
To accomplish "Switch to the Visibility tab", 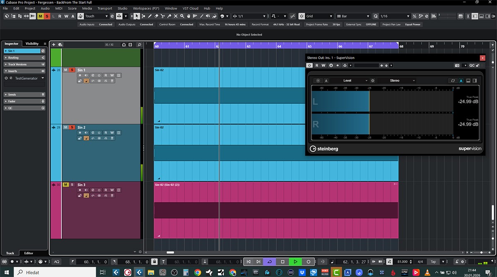I will click(32, 43).
